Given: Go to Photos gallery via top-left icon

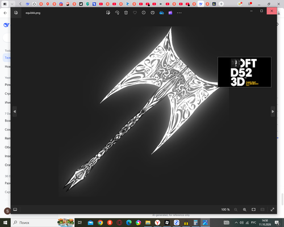Looking at the screenshot, I should tap(16, 12).
